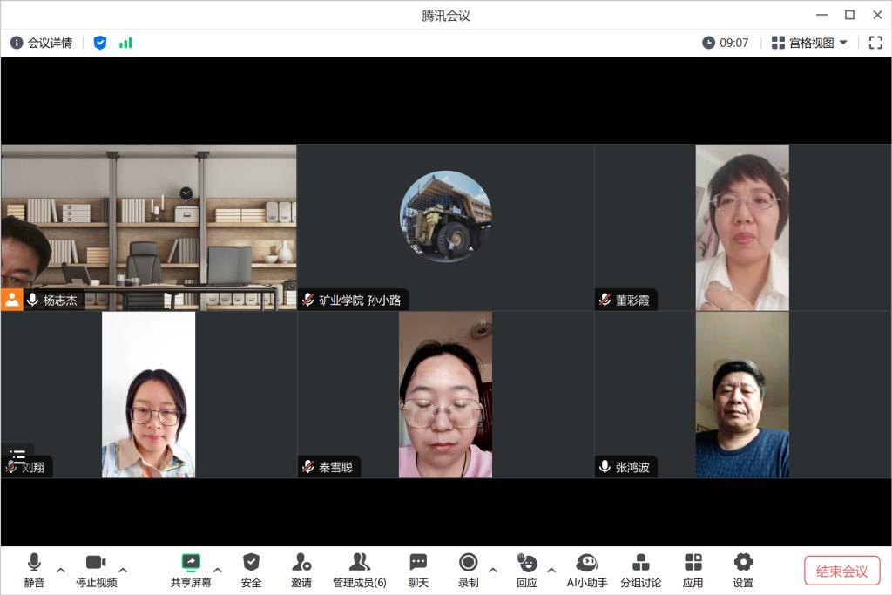Click 结束会议 to end meeting

(842, 571)
